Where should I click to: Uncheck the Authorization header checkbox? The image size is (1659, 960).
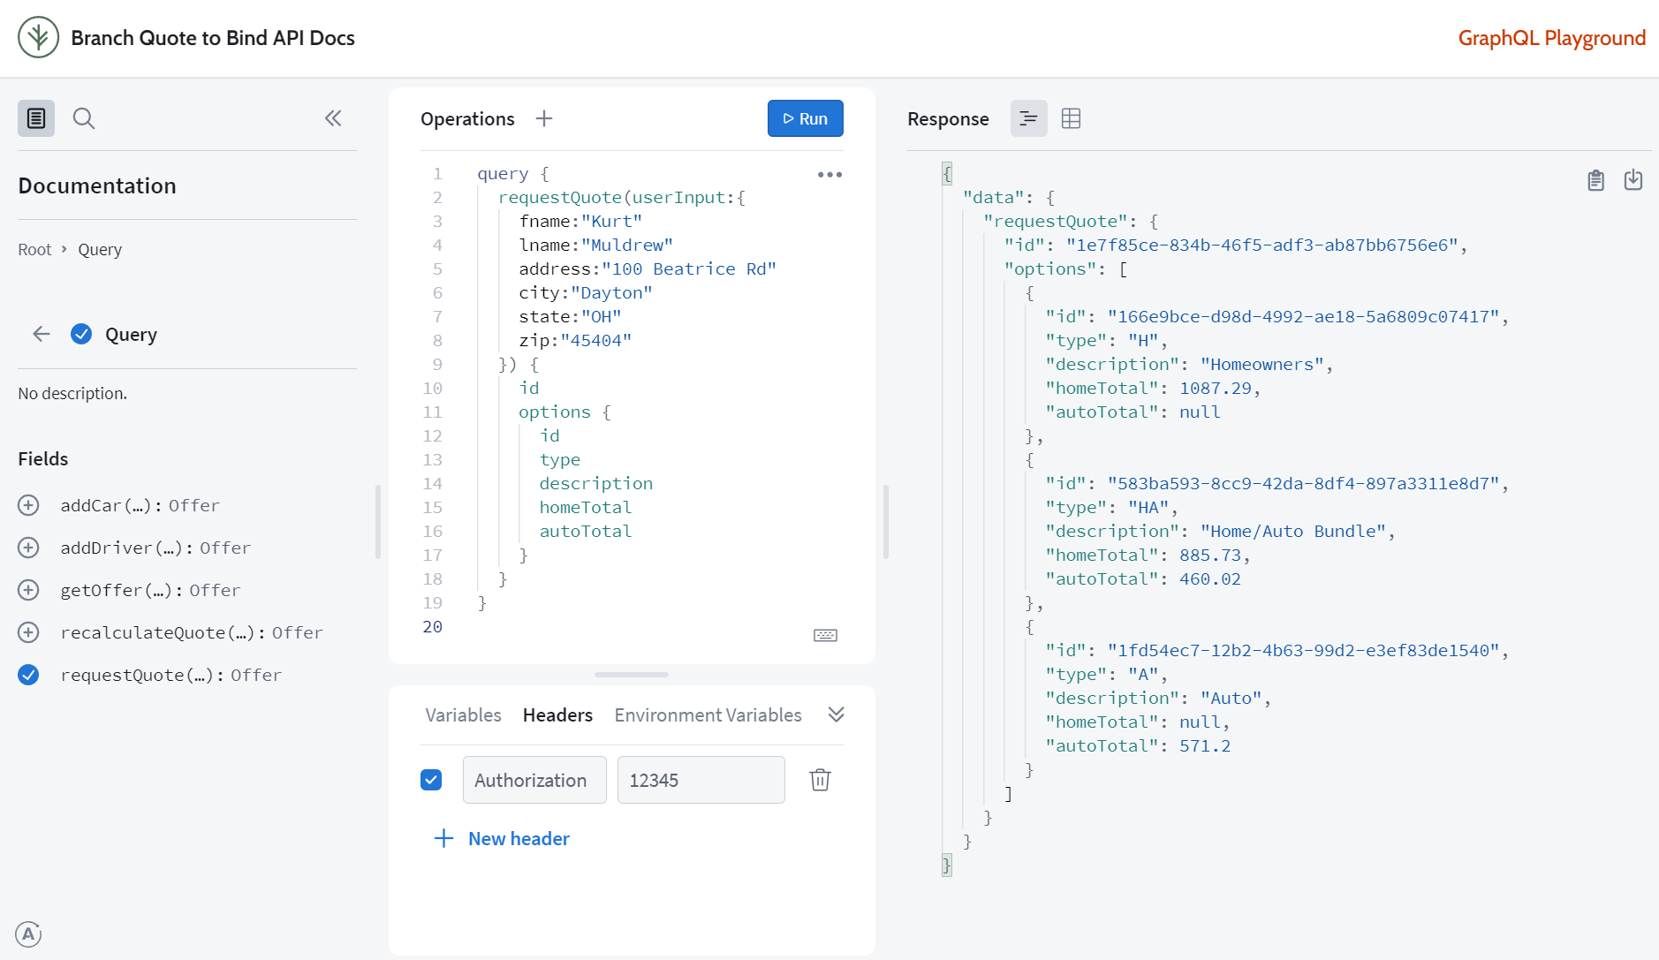click(x=431, y=780)
